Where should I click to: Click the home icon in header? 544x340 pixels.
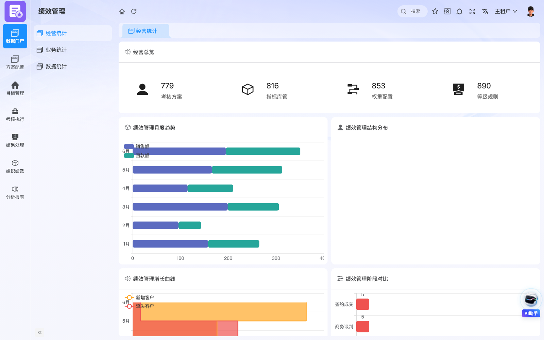click(122, 11)
